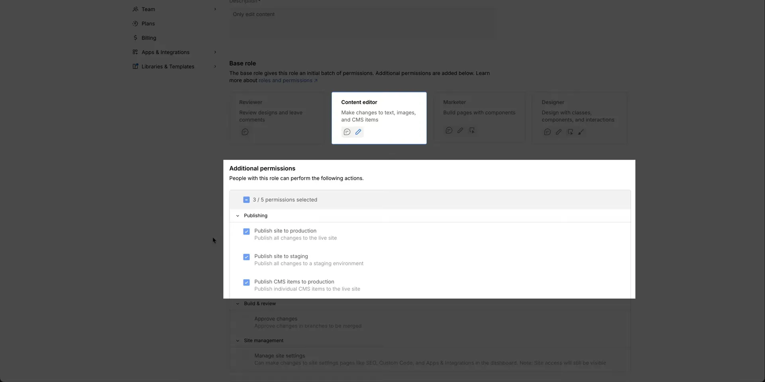
Task: Click the 'Base role' heading
Action: point(243,63)
